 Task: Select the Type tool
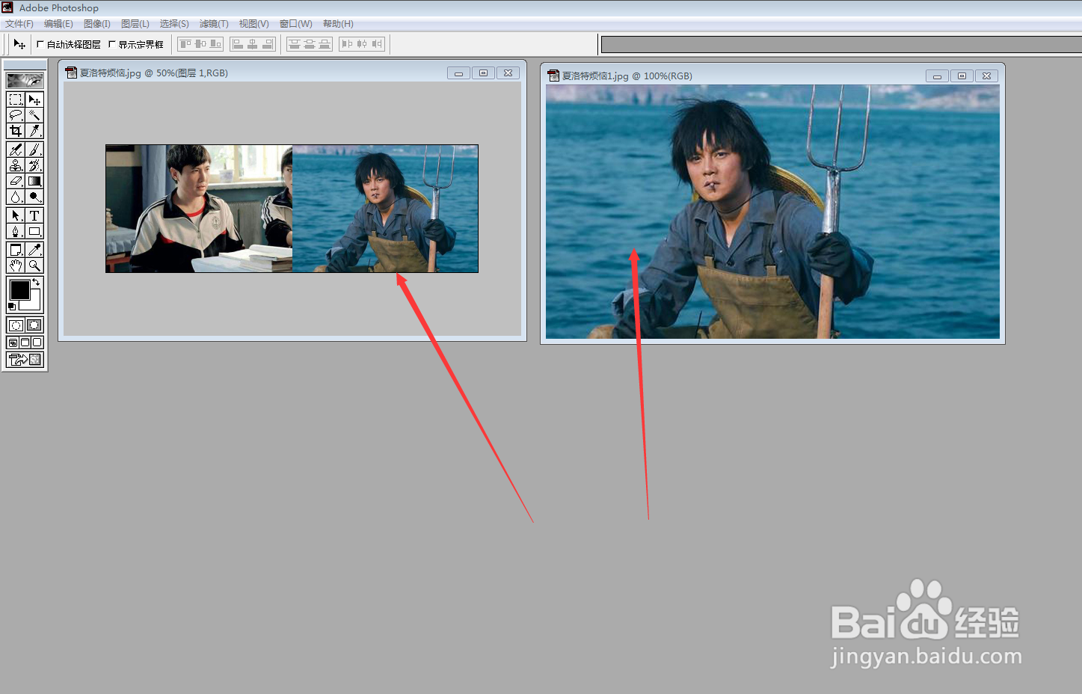(x=34, y=215)
